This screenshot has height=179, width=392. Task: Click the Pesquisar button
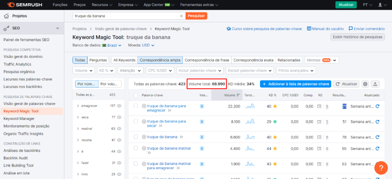196,16
